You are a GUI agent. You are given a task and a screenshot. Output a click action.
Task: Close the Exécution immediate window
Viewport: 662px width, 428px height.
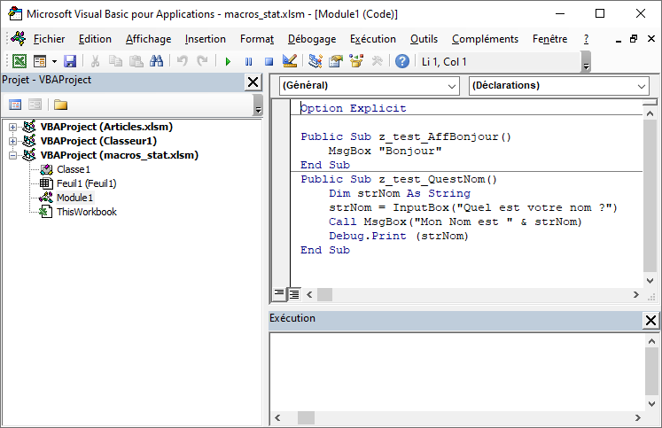650,321
